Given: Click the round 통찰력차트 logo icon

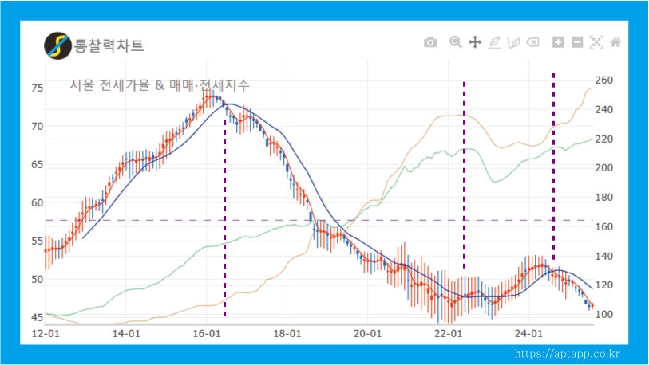Looking at the screenshot, I should (x=57, y=45).
